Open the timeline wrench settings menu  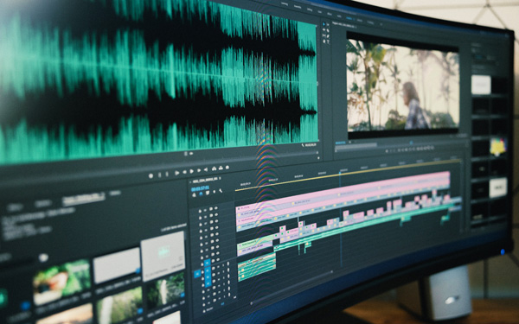click(x=221, y=191)
